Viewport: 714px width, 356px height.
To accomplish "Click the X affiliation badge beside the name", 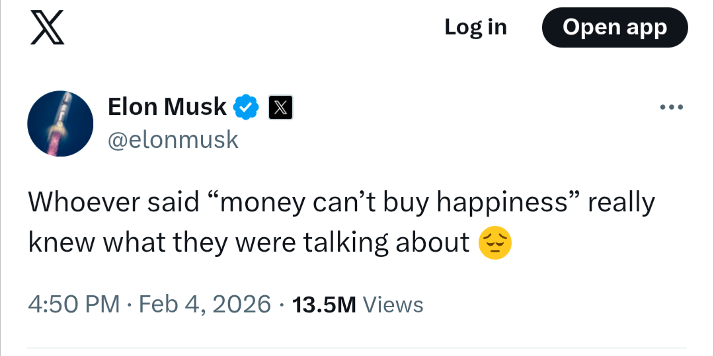I will coord(280,107).
